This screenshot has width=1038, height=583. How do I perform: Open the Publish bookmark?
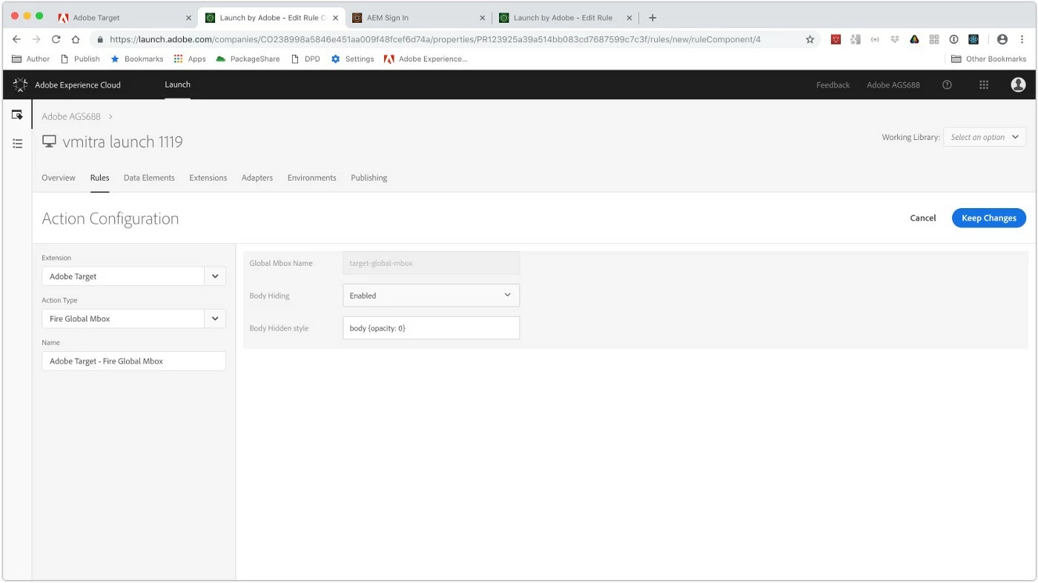[x=80, y=59]
